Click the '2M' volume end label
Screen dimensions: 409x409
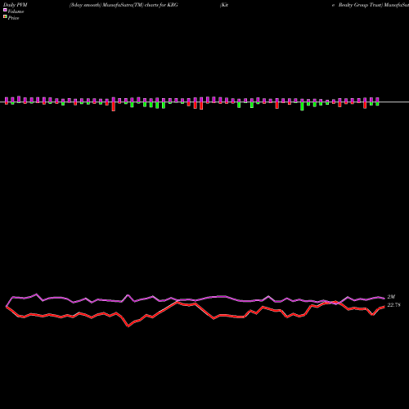click(x=391, y=297)
